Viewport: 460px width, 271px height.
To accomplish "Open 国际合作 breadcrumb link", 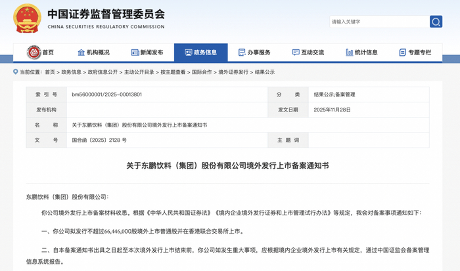I will [x=202, y=72].
